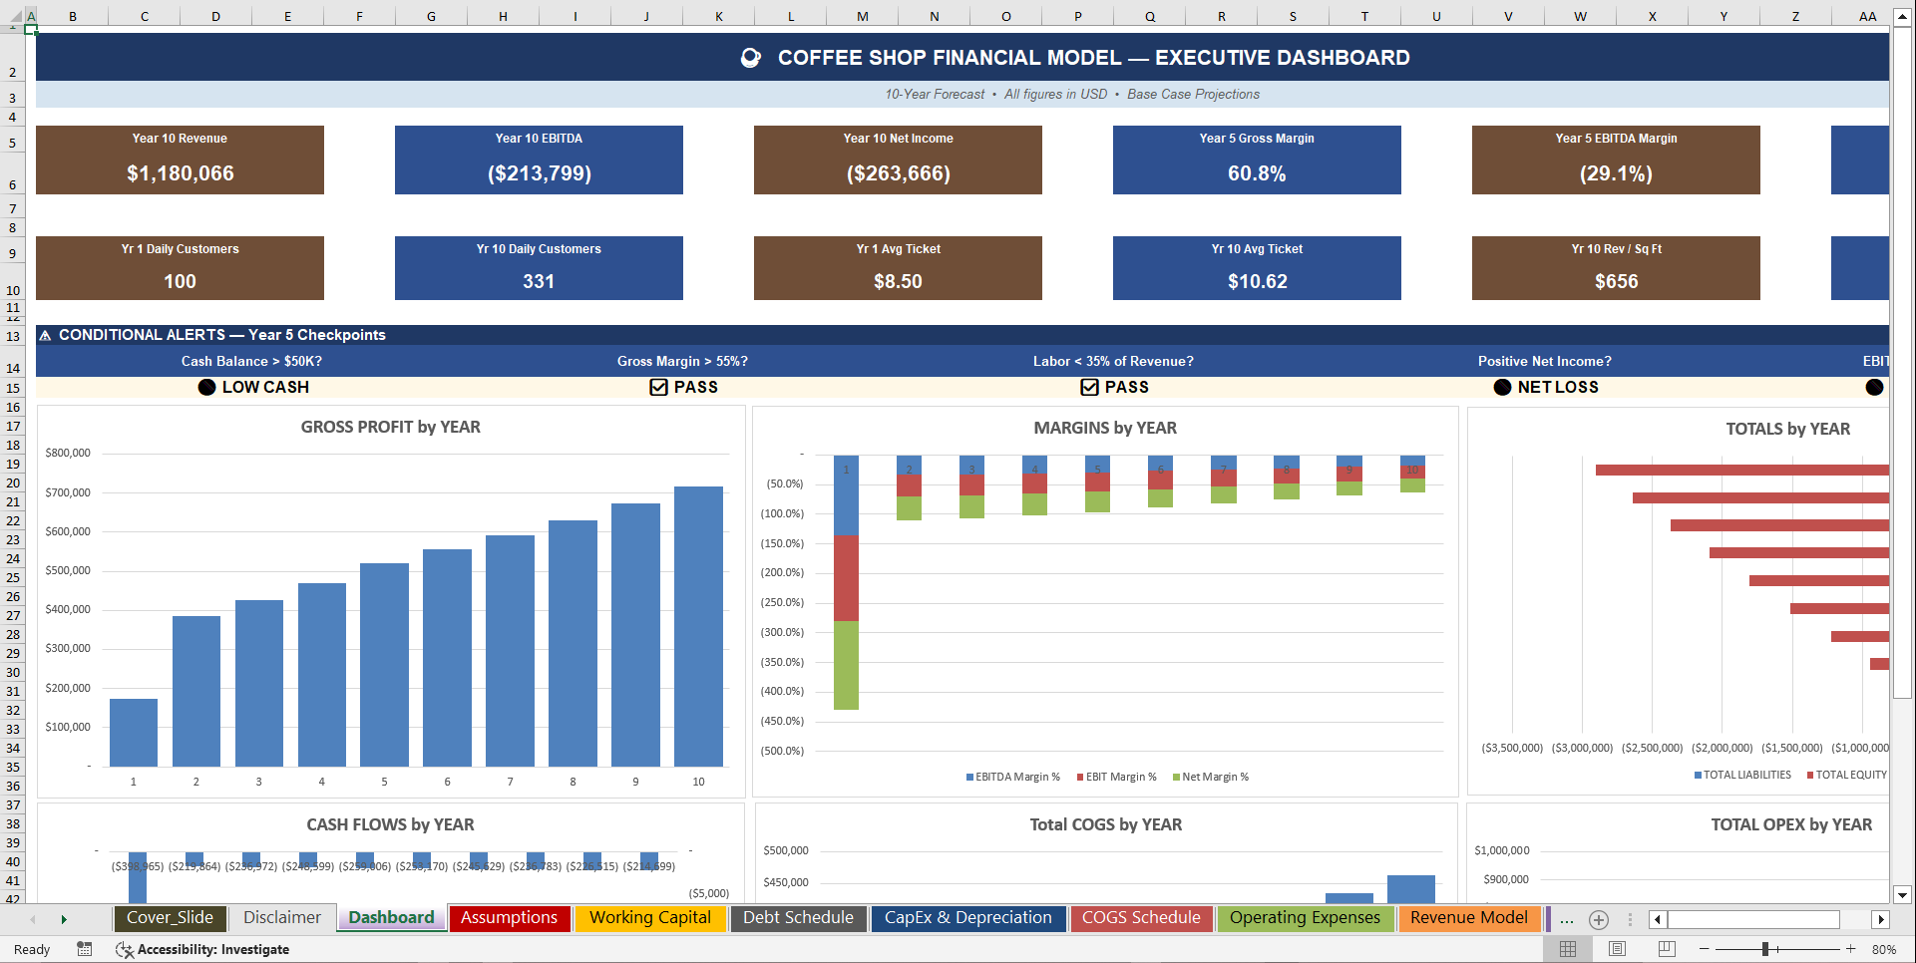Open Page Layout view from status bar
Screen dimensions: 1916x963
[x=1618, y=949]
